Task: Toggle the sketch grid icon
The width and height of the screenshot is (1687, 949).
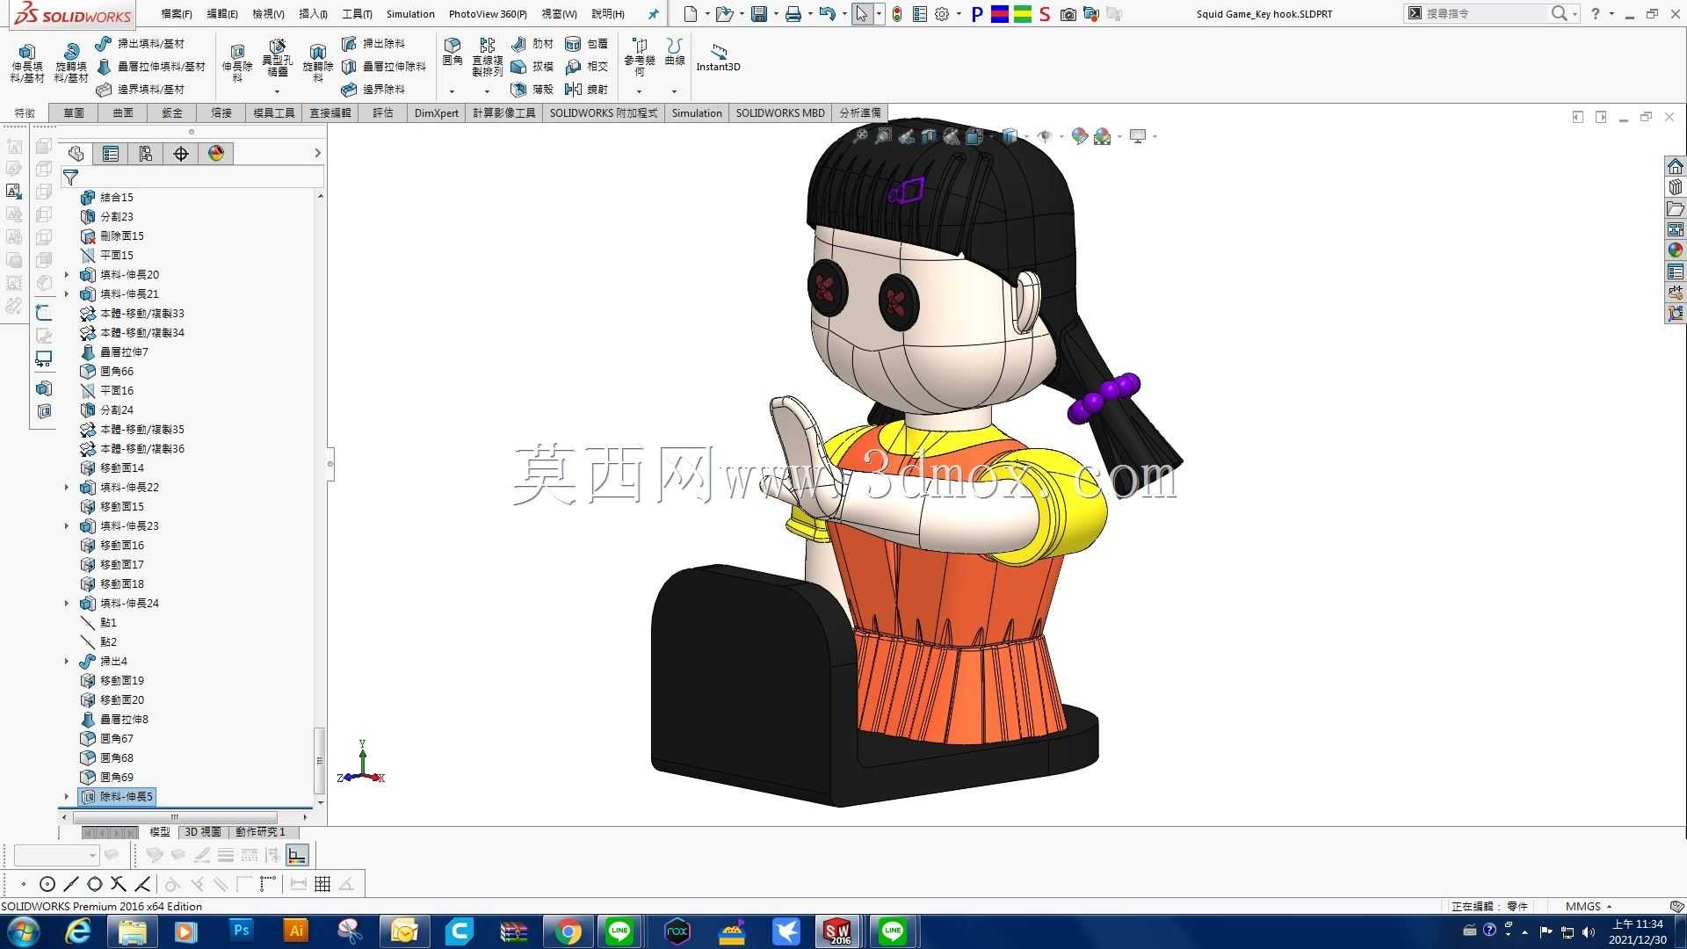Action: coord(322,884)
